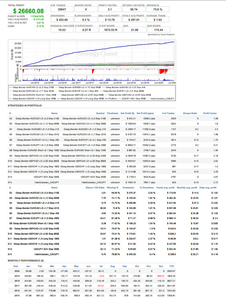Click the MONTHLY PERFORMANCE ($) heading
The image size is (226, 300).
pos(26,260)
